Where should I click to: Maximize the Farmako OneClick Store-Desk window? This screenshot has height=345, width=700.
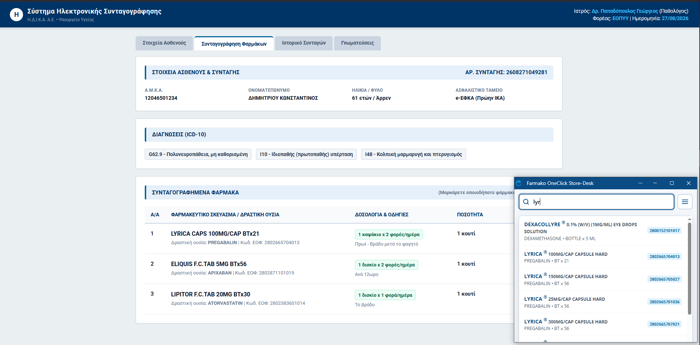click(671, 183)
